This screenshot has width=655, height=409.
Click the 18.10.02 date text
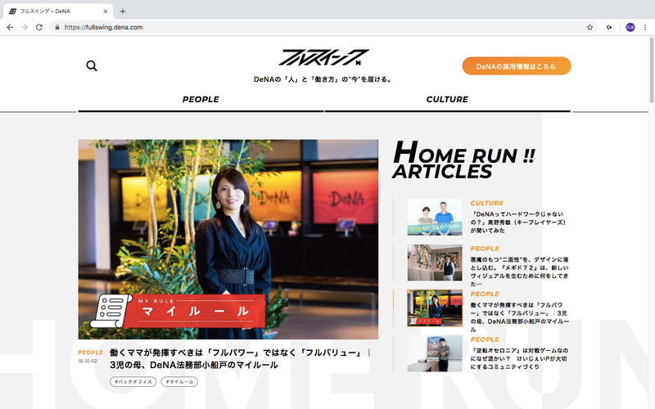(88, 362)
